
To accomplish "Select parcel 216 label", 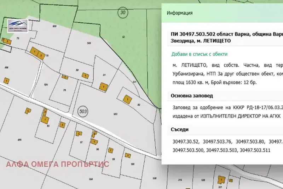I will 180,180.
